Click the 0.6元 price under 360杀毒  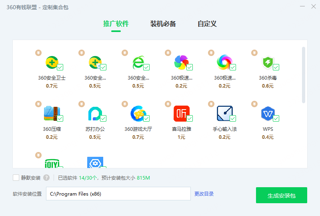[x=268, y=86]
